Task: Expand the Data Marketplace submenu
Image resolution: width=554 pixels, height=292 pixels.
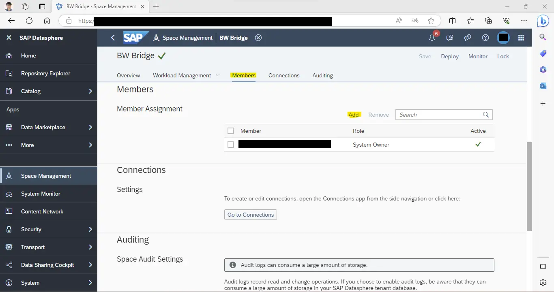Action: [x=90, y=127]
